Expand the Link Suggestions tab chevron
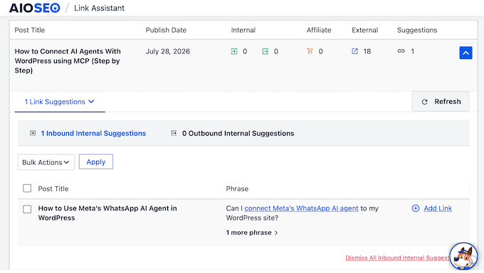This screenshot has width=484, height=273. point(91,102)
